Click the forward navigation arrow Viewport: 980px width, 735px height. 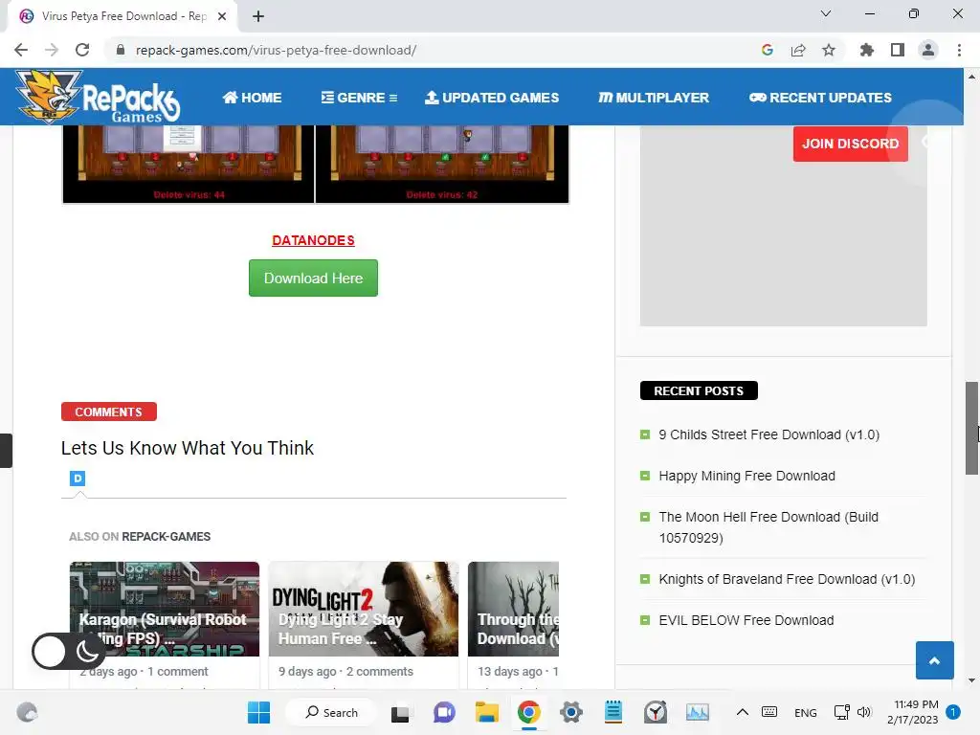tap(52, 50)
